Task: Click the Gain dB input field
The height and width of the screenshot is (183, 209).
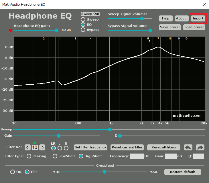Action: click(171, 156)
